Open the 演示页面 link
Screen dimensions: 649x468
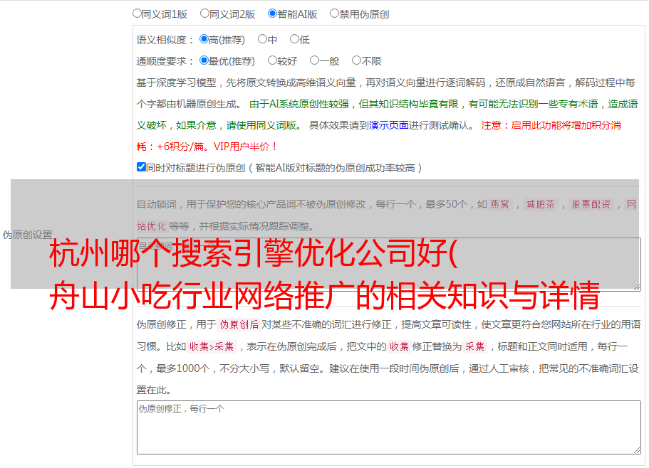point(388,125)
